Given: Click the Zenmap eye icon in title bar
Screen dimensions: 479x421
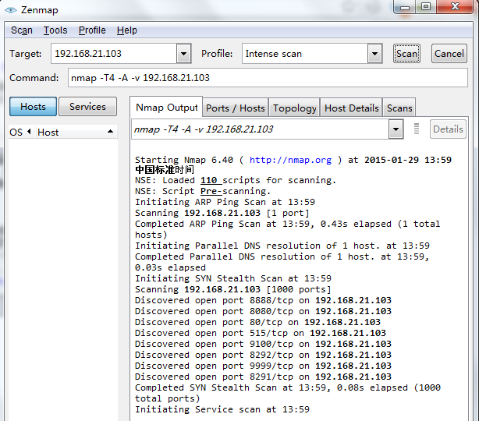Looking at the screenshot, I should [10, 10].
